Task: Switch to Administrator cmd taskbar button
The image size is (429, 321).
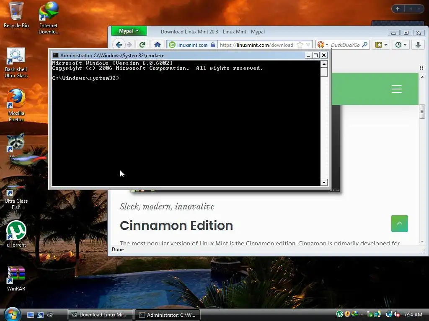Action: pyautogui.click(x=168, y=315)
